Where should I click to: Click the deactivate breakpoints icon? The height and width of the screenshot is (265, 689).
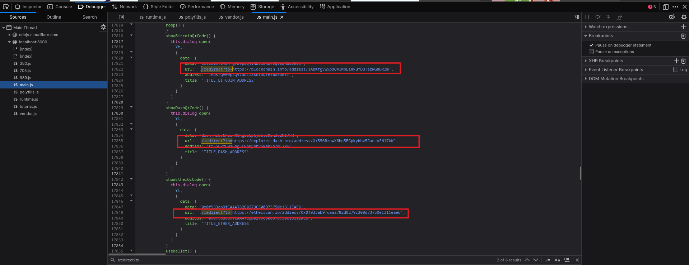672,17
